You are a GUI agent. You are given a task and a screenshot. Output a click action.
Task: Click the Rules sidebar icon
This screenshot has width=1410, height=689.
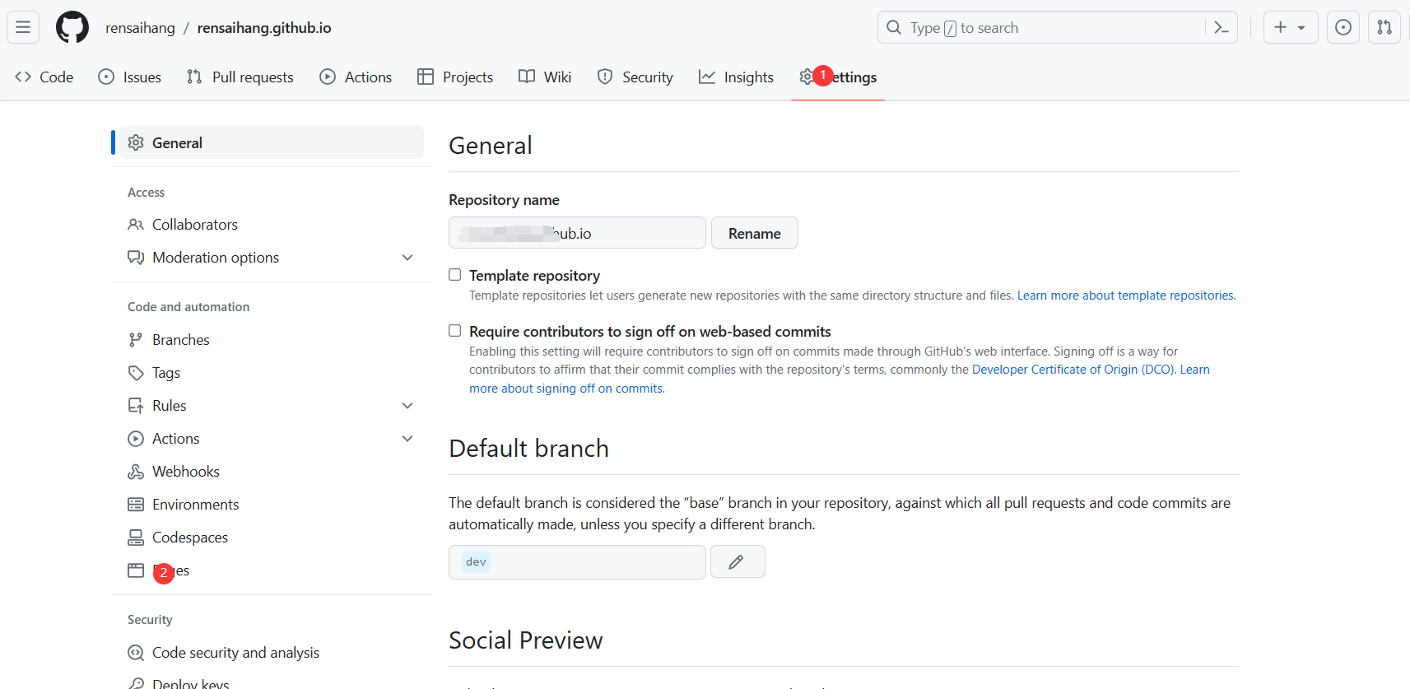tap(136, 406)
